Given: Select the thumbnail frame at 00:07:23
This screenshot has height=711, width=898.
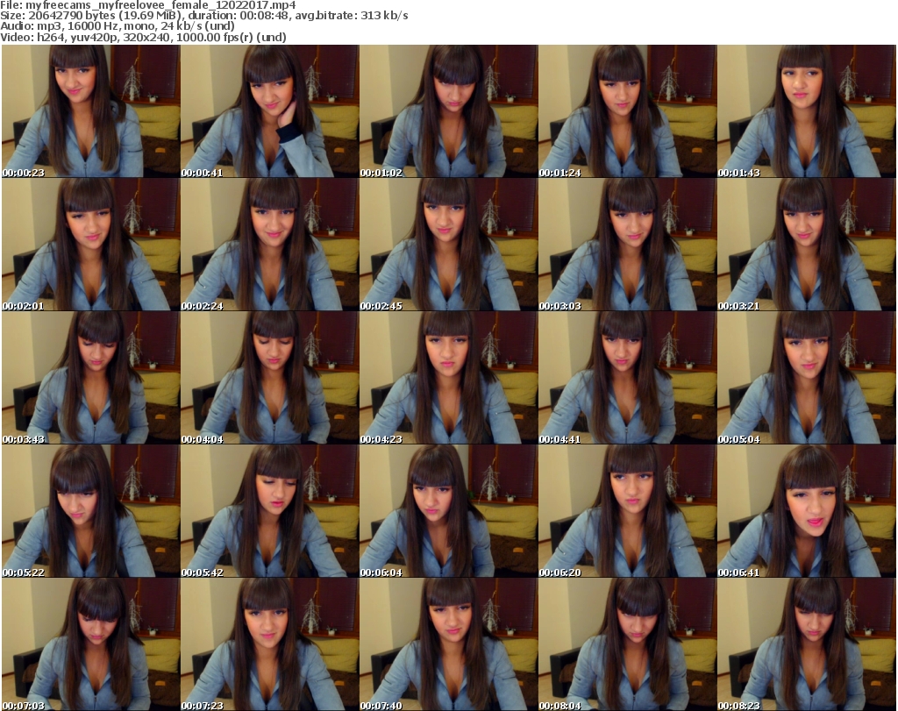Looking at the screenshot, I should pos(270,644).
